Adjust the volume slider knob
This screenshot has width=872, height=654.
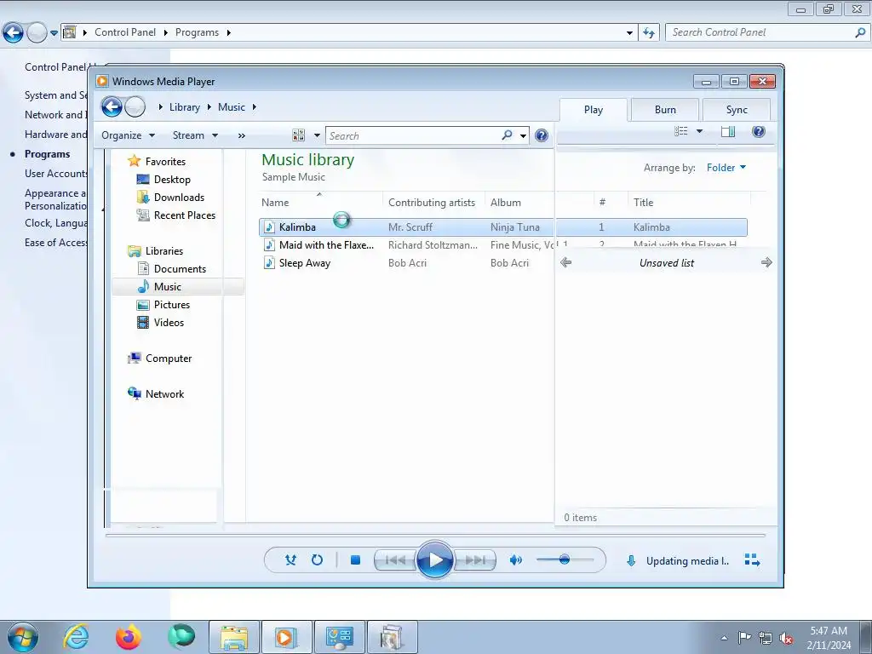565,559
